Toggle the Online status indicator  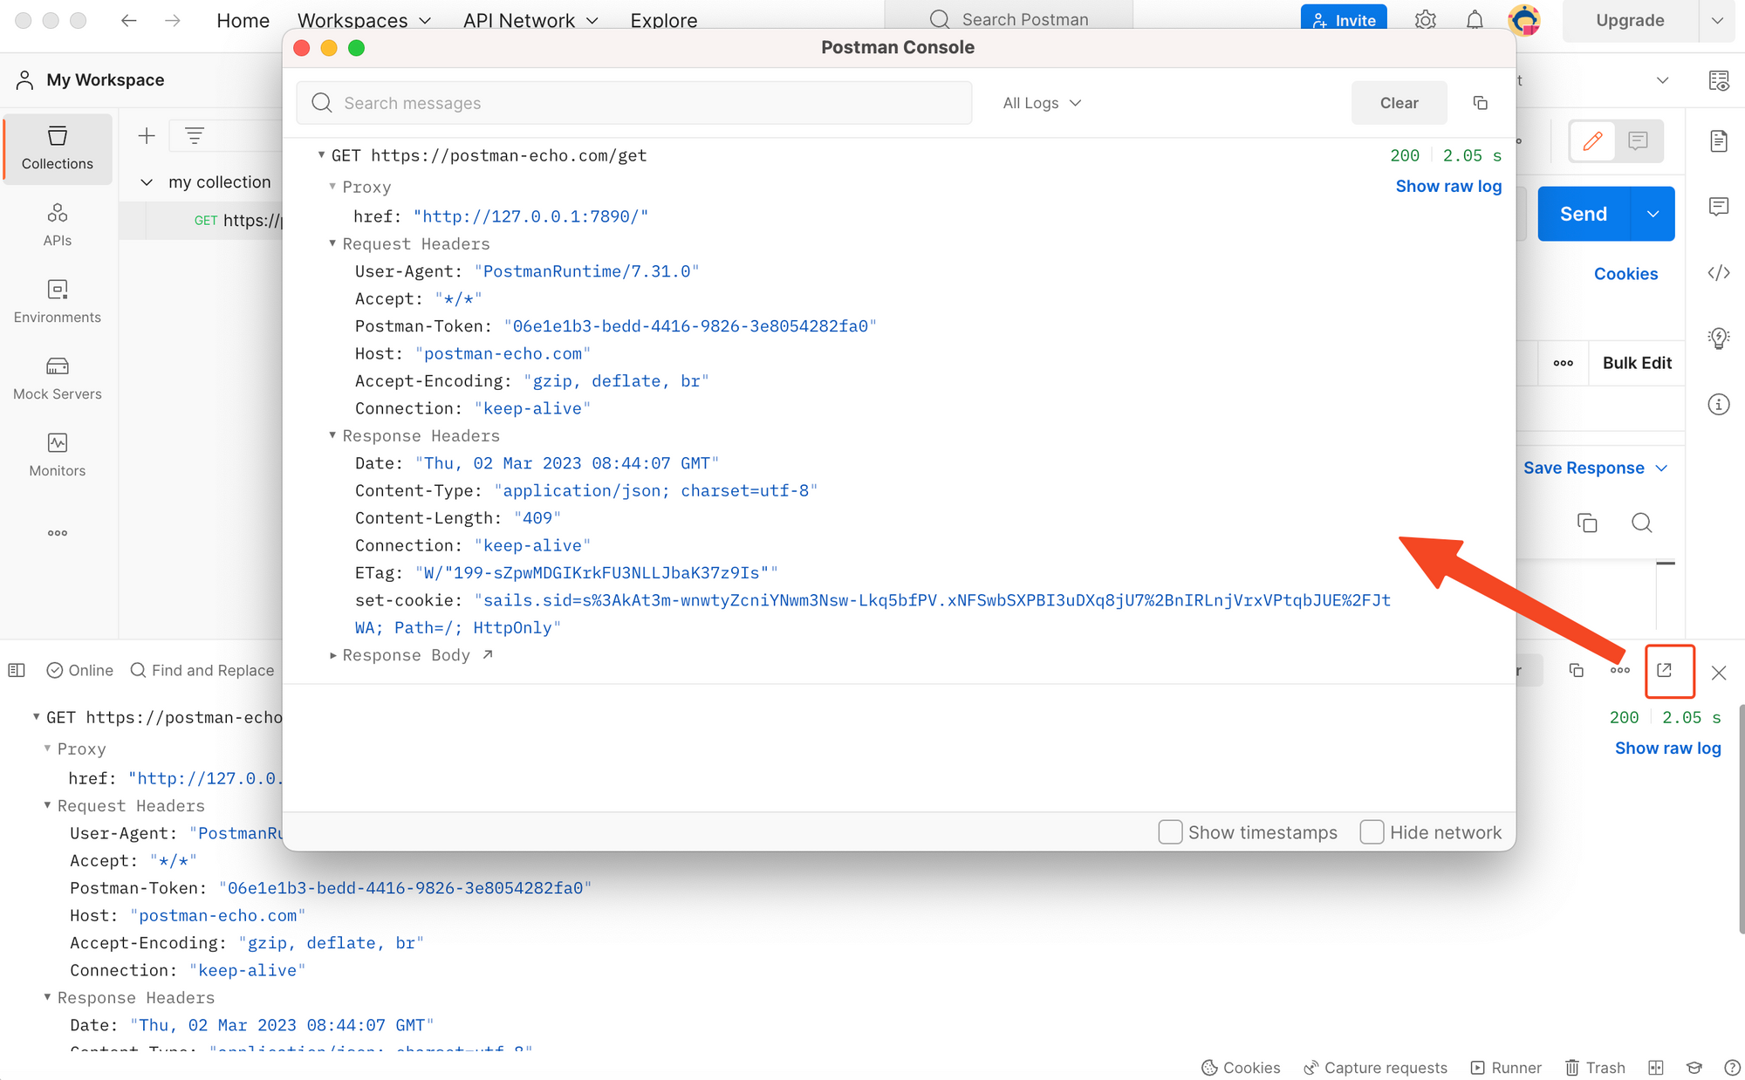[x=79, y=670]
